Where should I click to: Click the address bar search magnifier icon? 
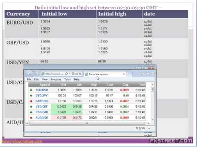click(66, 74)
